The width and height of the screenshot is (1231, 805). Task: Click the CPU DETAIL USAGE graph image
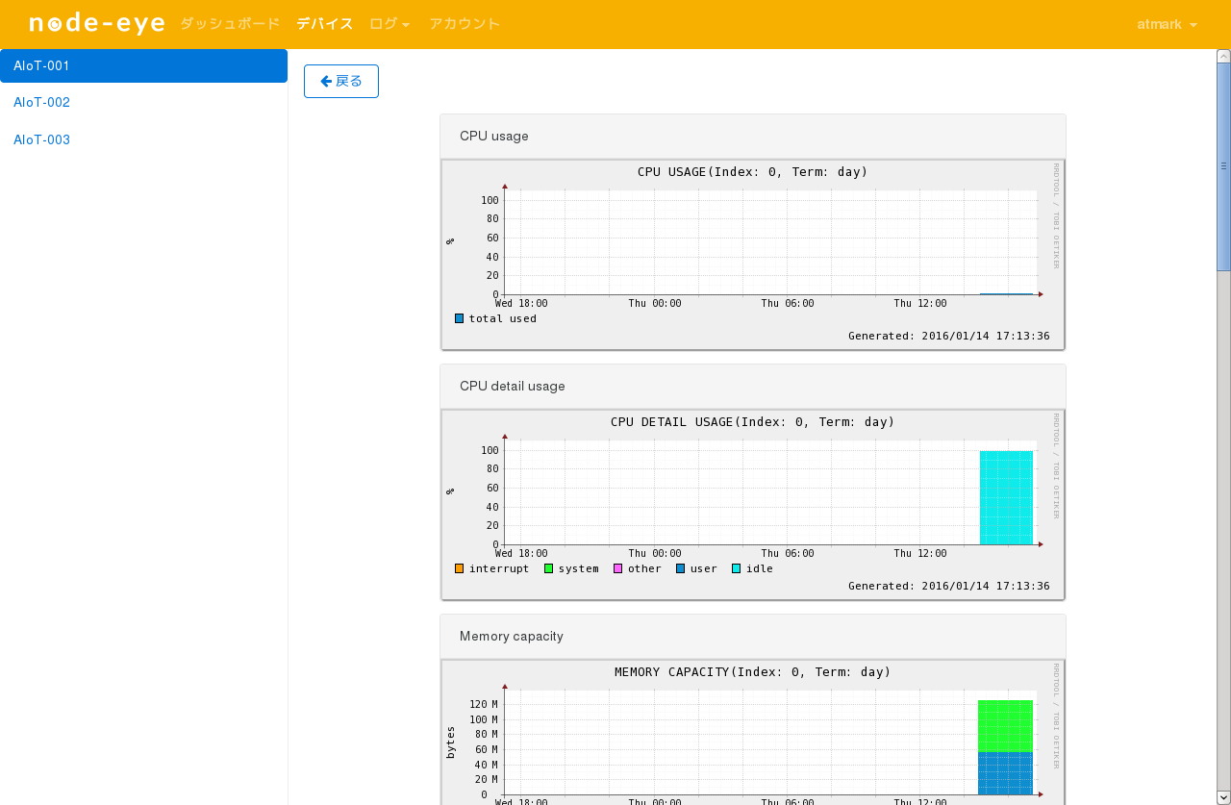753,505
